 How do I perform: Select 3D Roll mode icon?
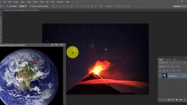click(118, 6)
